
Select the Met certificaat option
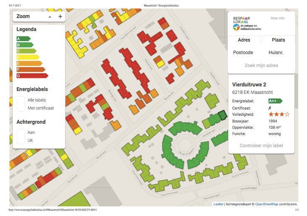(41, 108)
